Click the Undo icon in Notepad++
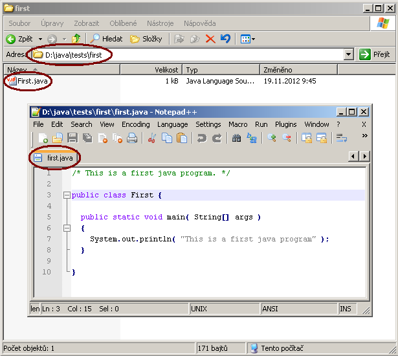 (x=202, y=139)
